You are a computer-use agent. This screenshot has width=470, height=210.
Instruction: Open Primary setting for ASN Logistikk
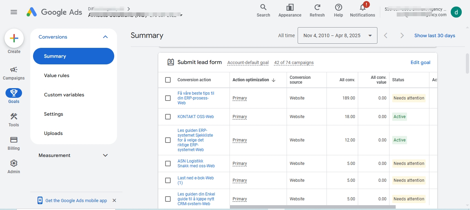240,164
